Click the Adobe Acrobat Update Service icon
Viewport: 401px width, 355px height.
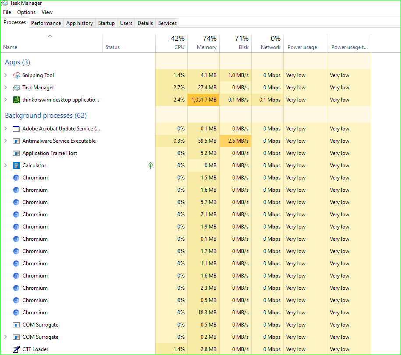(16, 129)
